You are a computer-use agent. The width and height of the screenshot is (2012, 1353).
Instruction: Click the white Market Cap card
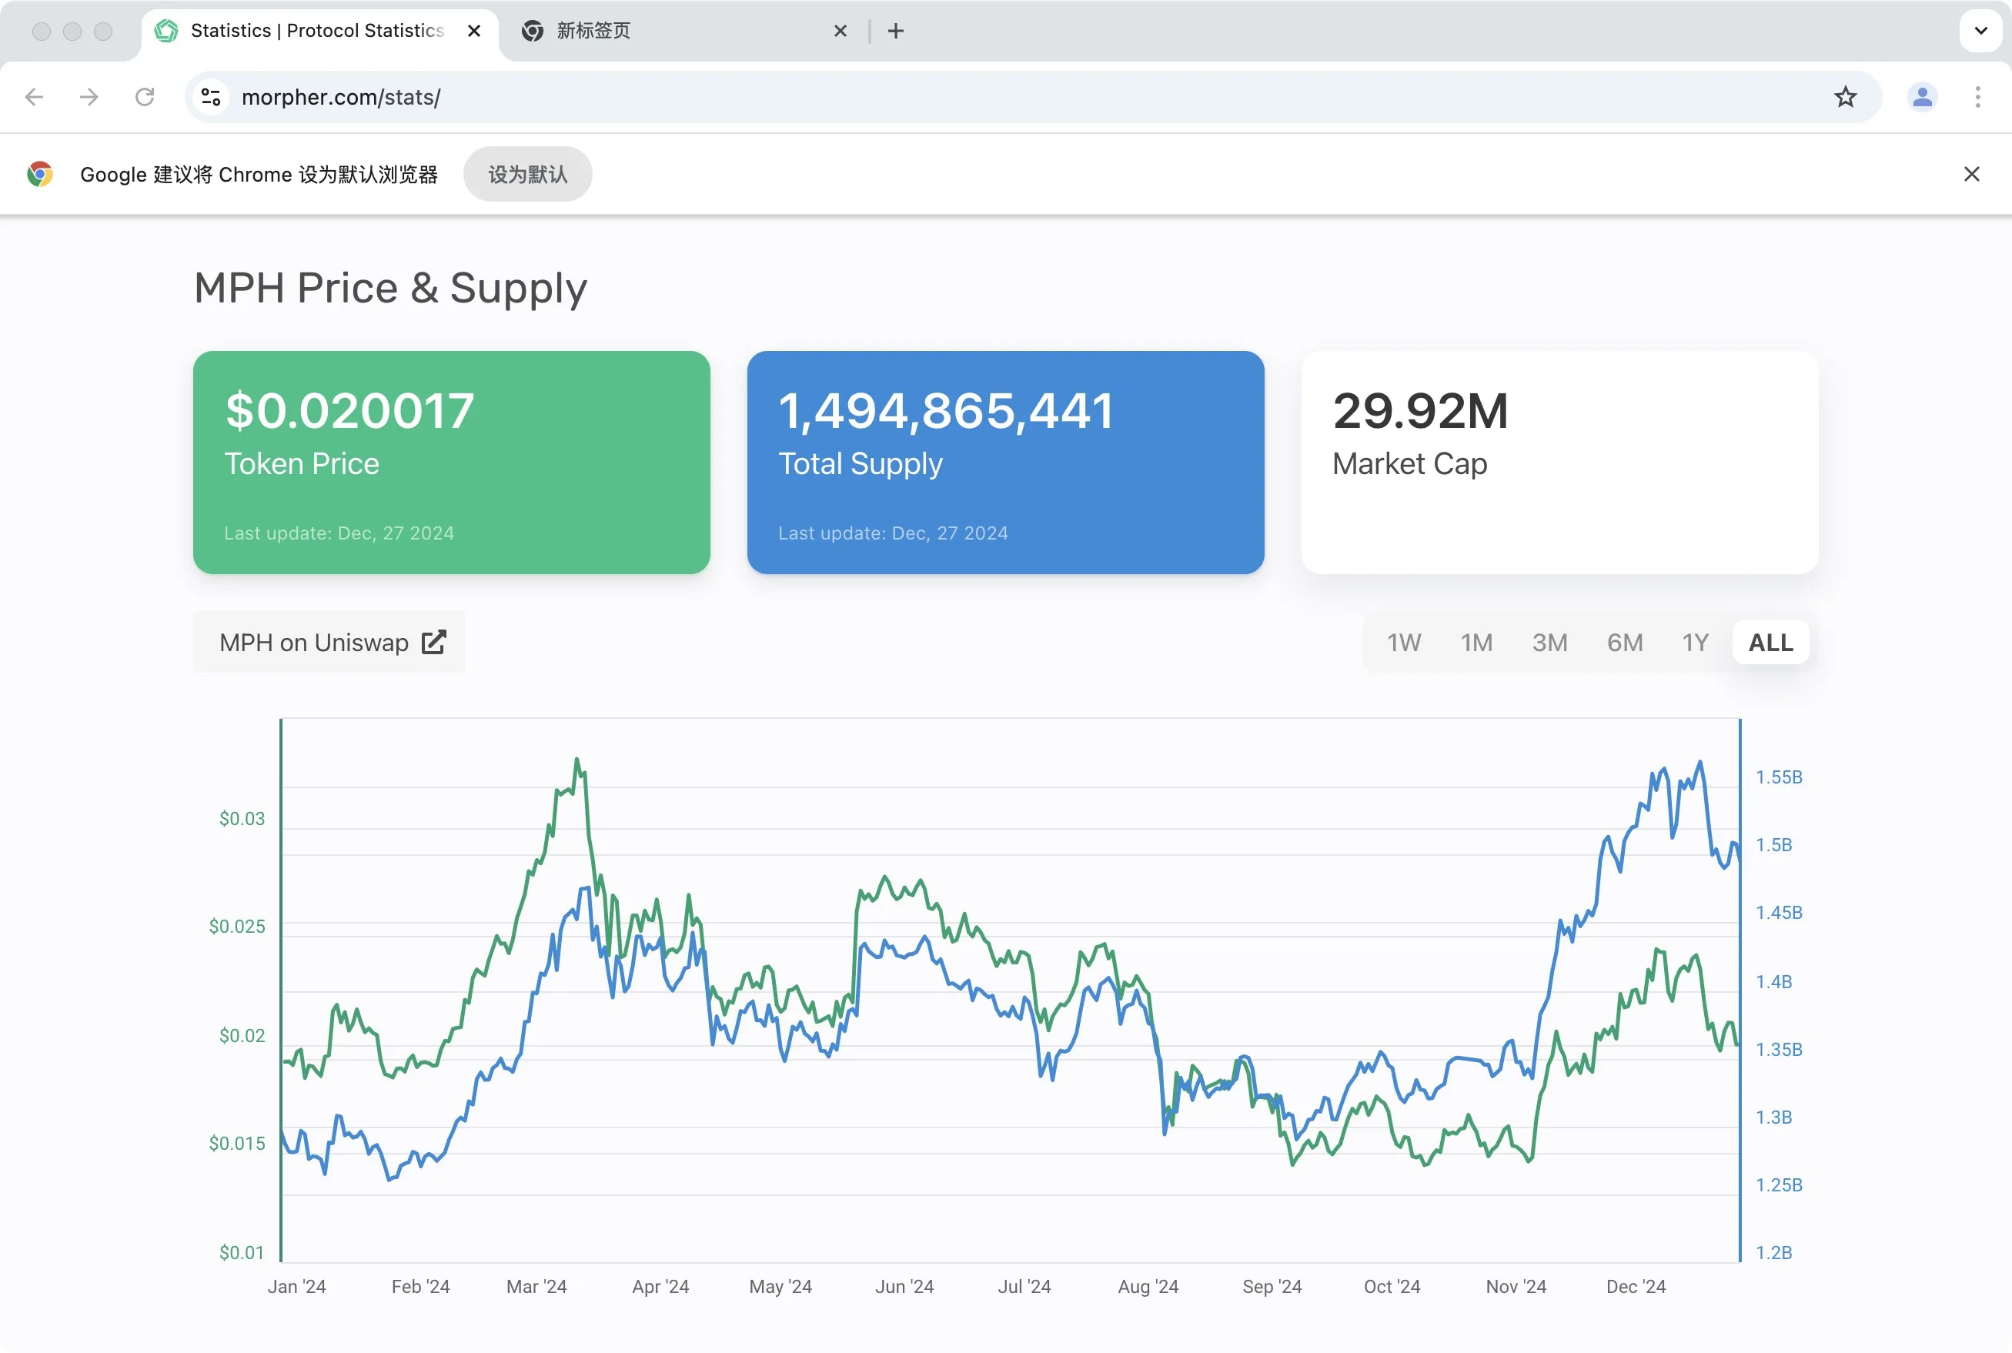1560,463
